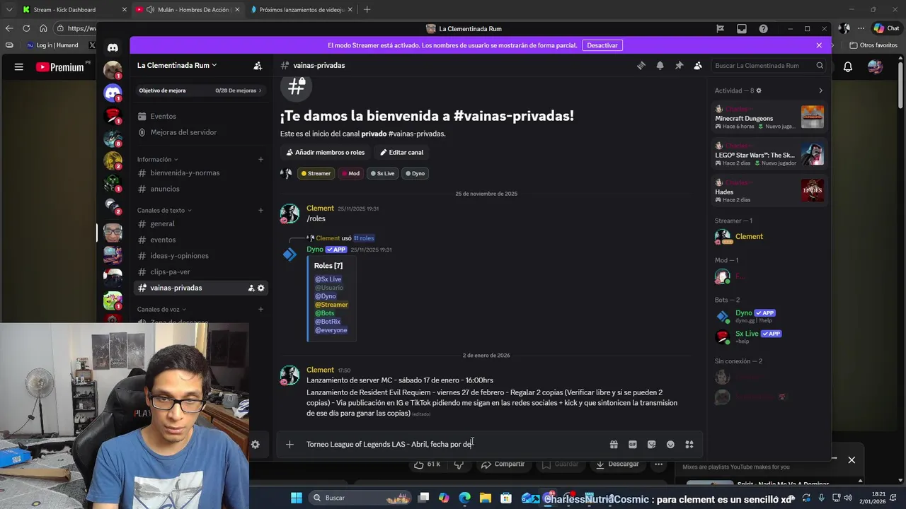Open the Discord help icon

tap(763, 29)
